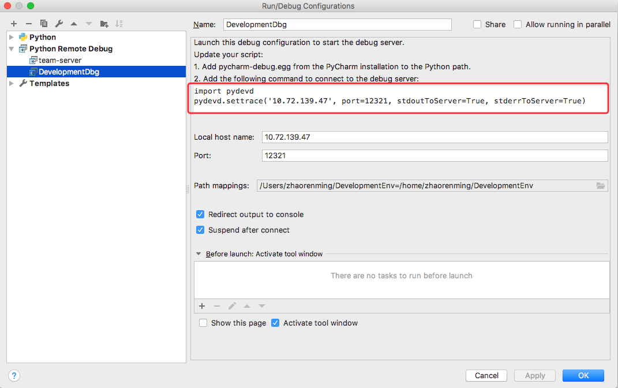Click the sort configurations alphabetically icon

(119, 24)
